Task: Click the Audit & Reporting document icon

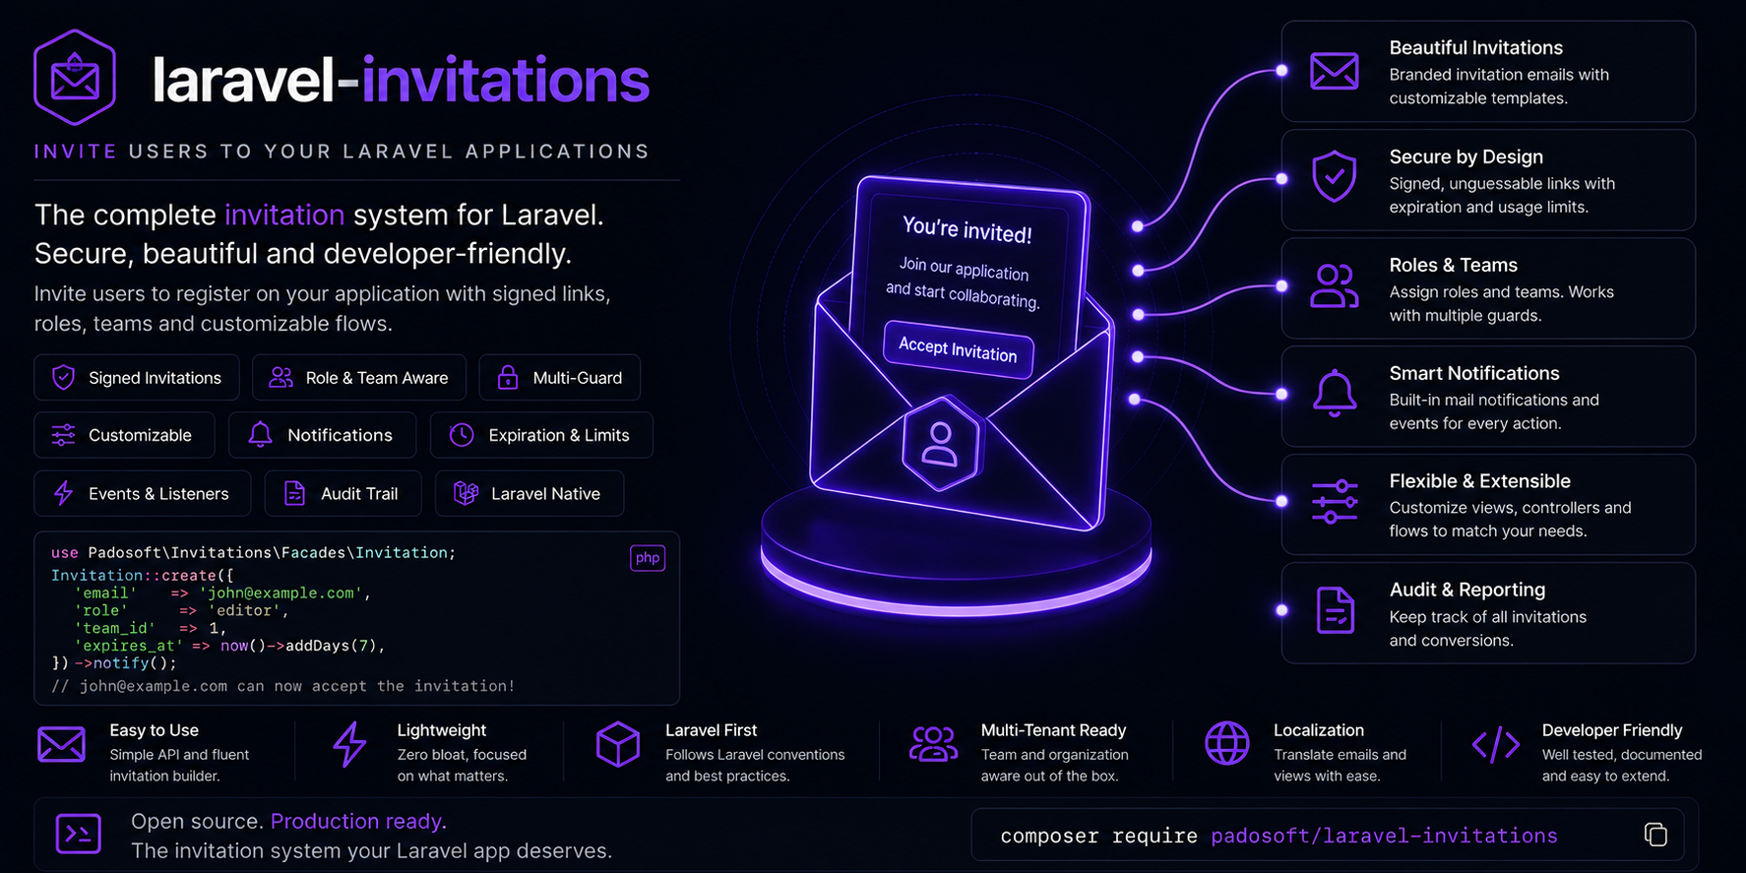Action: point(1335,610)
